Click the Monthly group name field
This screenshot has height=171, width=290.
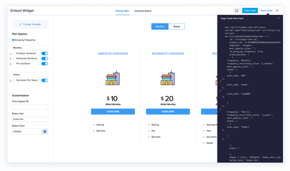tap(30, 48)
